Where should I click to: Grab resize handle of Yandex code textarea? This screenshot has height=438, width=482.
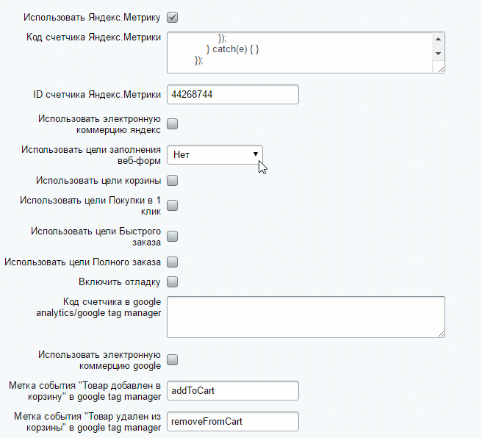coord(441,68)
